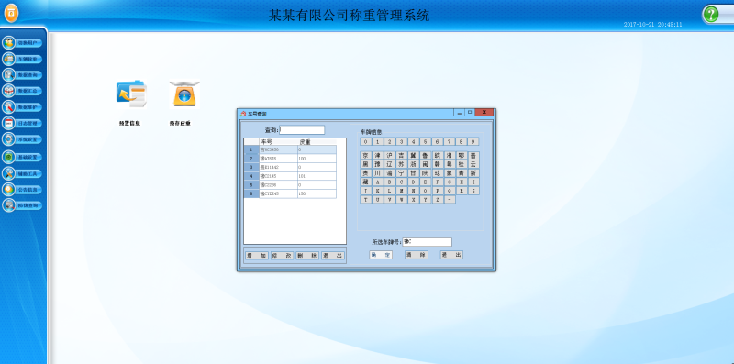734x364 pixels.
Task: Click the 清除 (clear) button
Action: tap(417, 255)
